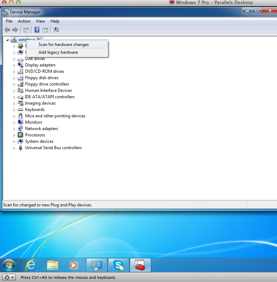277x282 pixels.
Task: Click the Back arrow toolbar icon
Action: click(x=7, y=30)
